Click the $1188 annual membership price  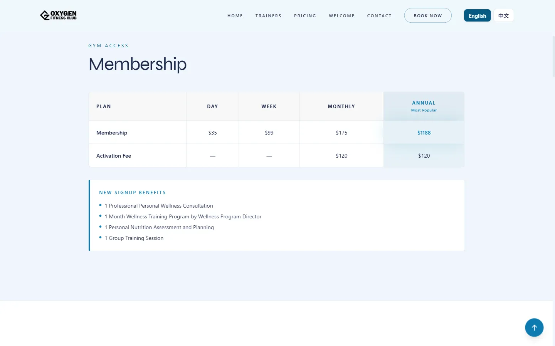[424, 132]
